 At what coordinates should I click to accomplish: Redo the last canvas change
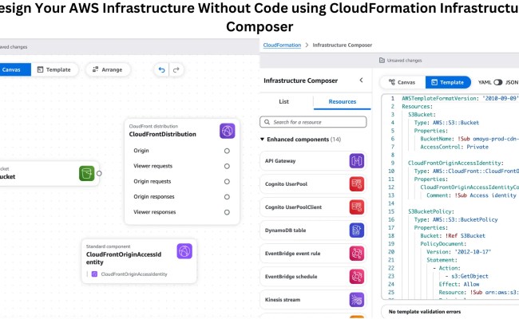pyautogui.click(x=176, y=69)
